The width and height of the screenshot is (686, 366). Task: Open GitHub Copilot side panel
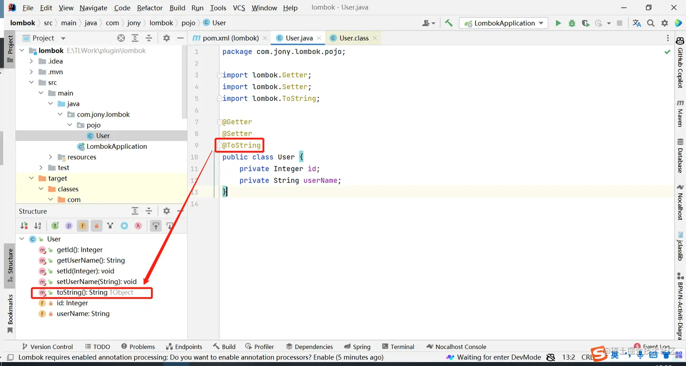680,63
